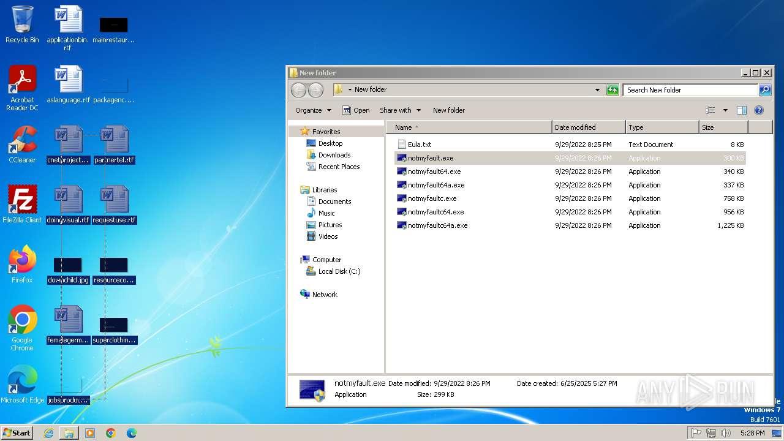The image size is (784, 441).
Task: Open the Share with dropdown menu
Action: click(x=401, y=110)
